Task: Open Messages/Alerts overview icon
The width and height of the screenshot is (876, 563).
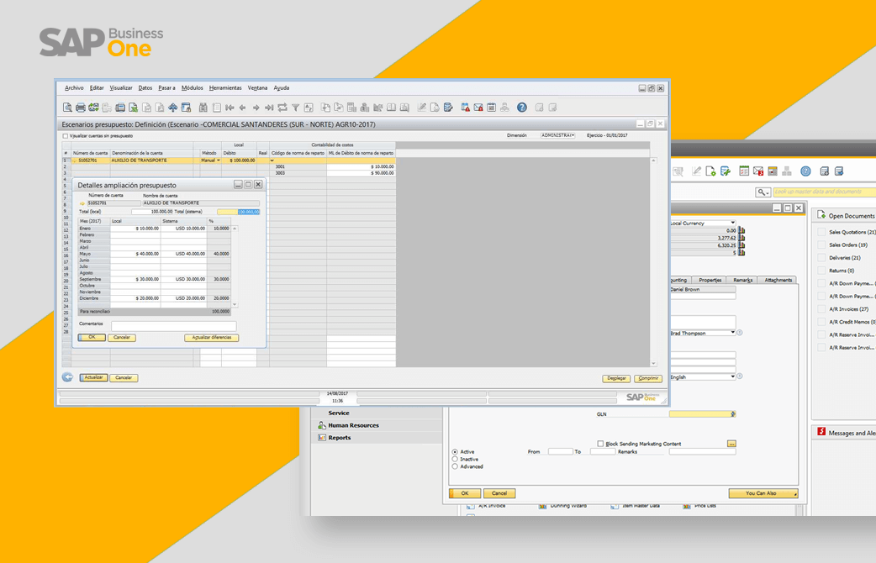Action: (478, 108)
